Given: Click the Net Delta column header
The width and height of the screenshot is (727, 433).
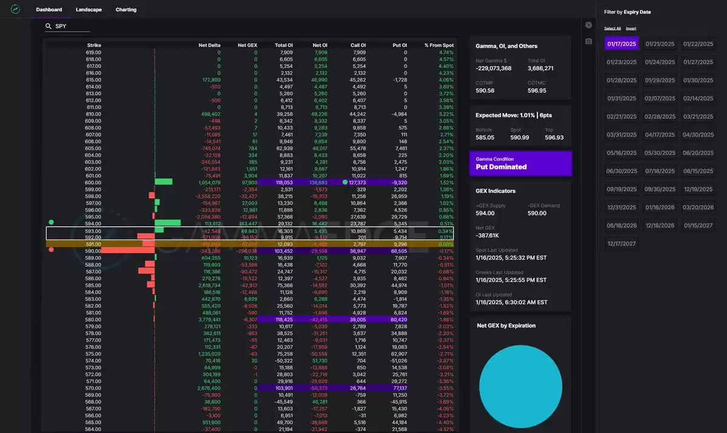Looking at the screenshot, I should click(x=210, y=45).
